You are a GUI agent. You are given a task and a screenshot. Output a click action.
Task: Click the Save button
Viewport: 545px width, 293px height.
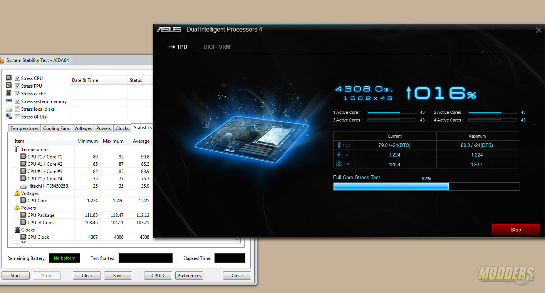click(x=118, y=276)
